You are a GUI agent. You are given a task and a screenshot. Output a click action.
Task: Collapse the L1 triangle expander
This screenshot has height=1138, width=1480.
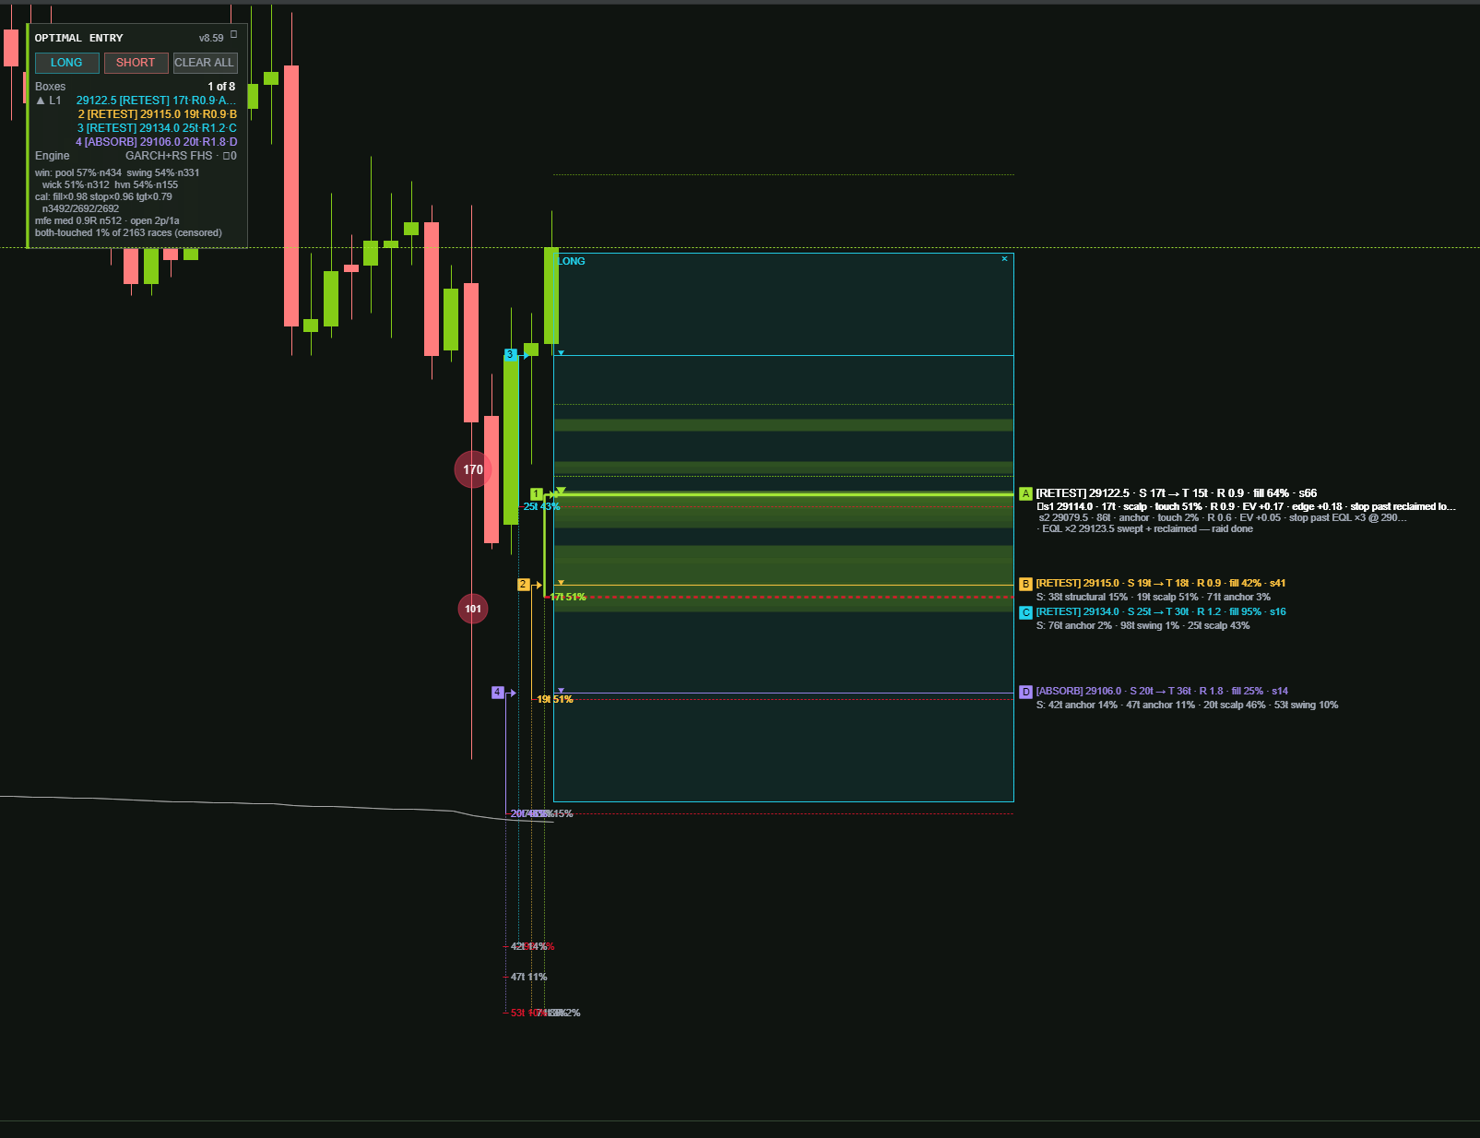point(41,101)
